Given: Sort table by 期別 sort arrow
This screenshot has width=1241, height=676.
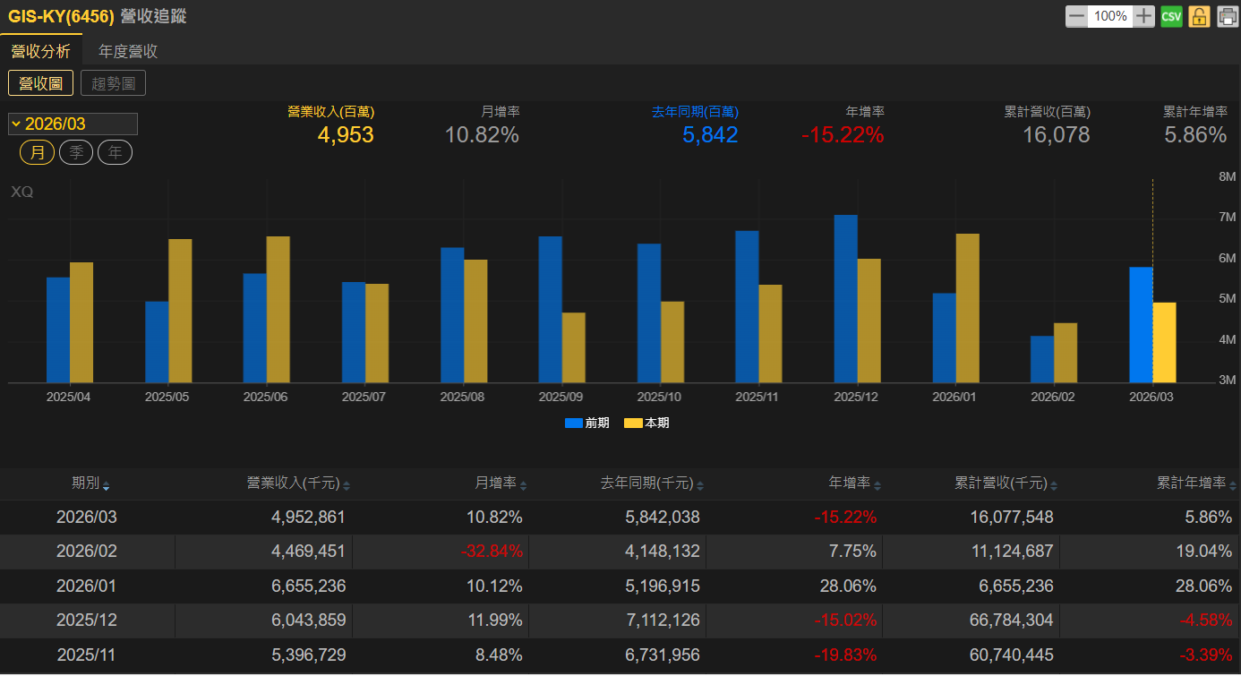Looking at the screenshot, I should pyautogui.click(x=107, y=486).
